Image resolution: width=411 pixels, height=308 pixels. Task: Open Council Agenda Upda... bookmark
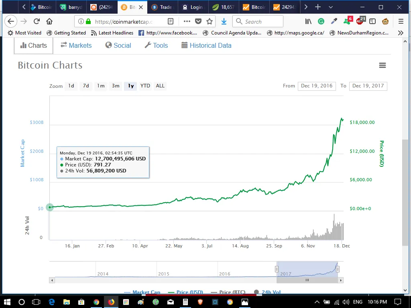[232, 33]
